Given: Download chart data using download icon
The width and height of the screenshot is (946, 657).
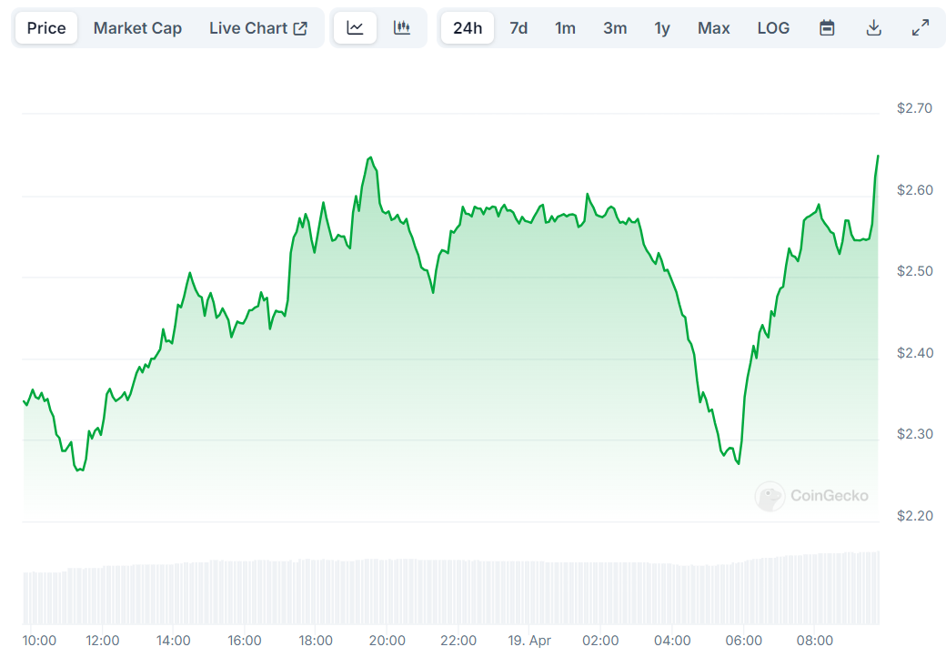Looking at the screenshot, I should (873, 28).
